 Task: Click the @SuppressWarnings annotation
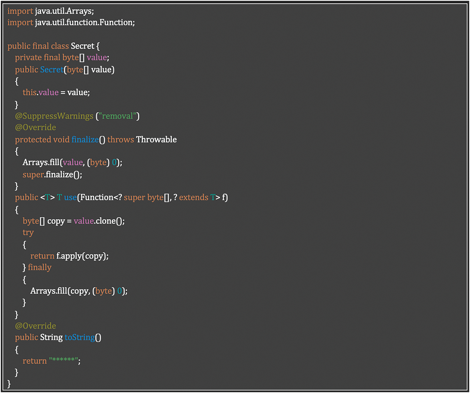(x=54, y=116)
